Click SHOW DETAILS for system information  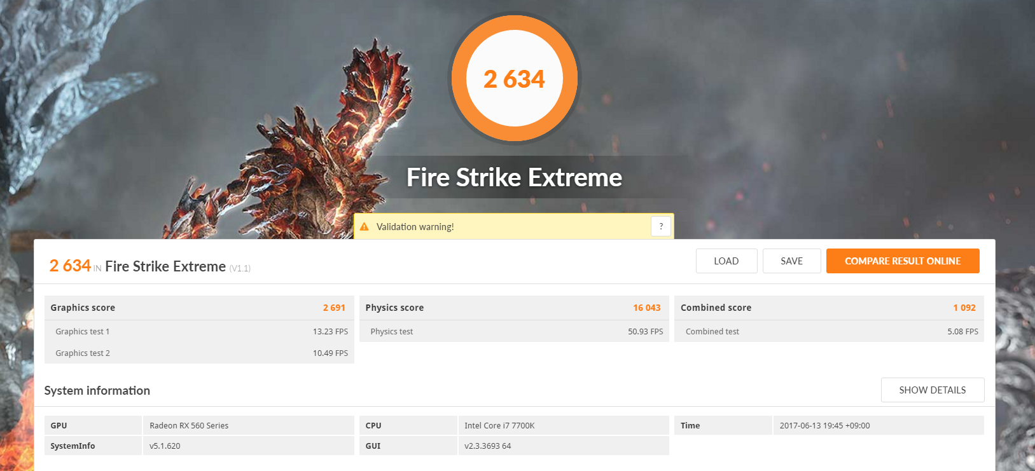click(x=933, y=390)
